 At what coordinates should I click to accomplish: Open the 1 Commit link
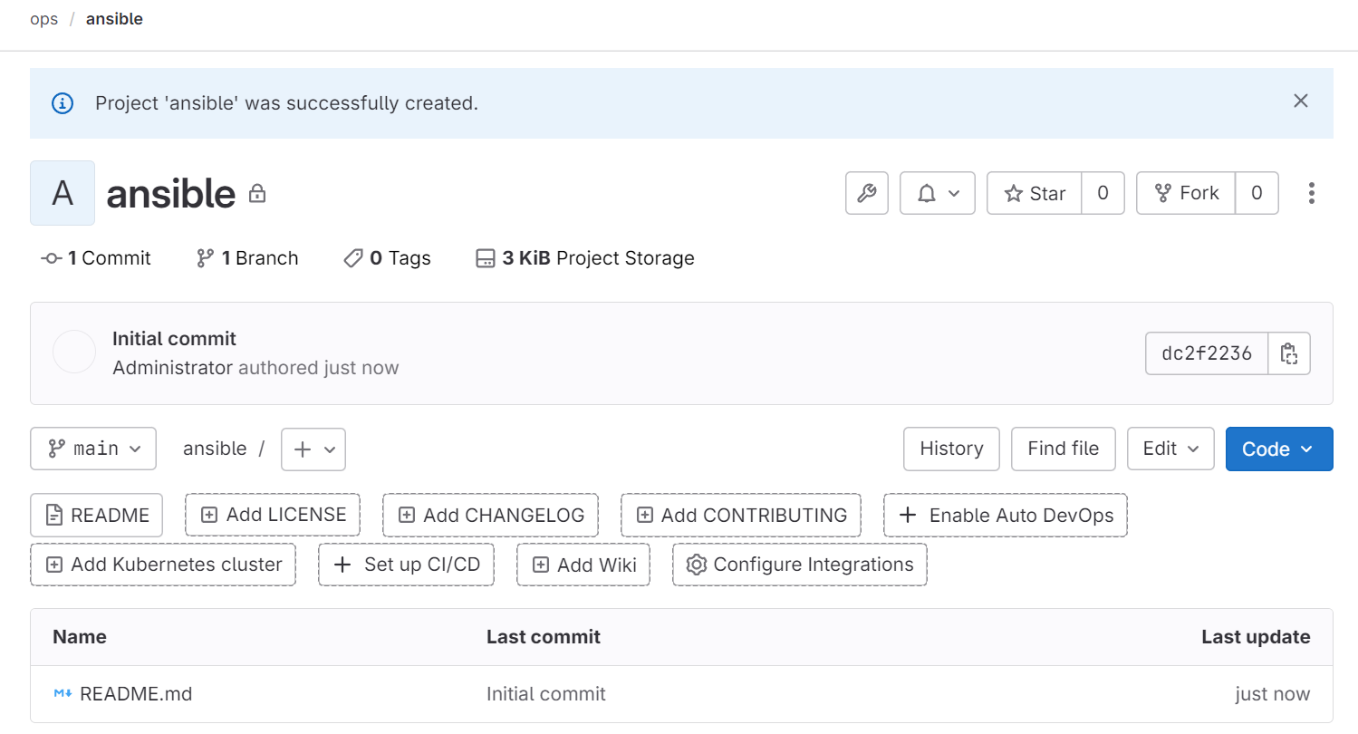point(96,258)
